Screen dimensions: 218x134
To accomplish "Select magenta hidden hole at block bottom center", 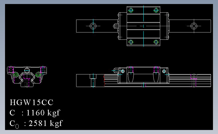I will pos(144,85).
